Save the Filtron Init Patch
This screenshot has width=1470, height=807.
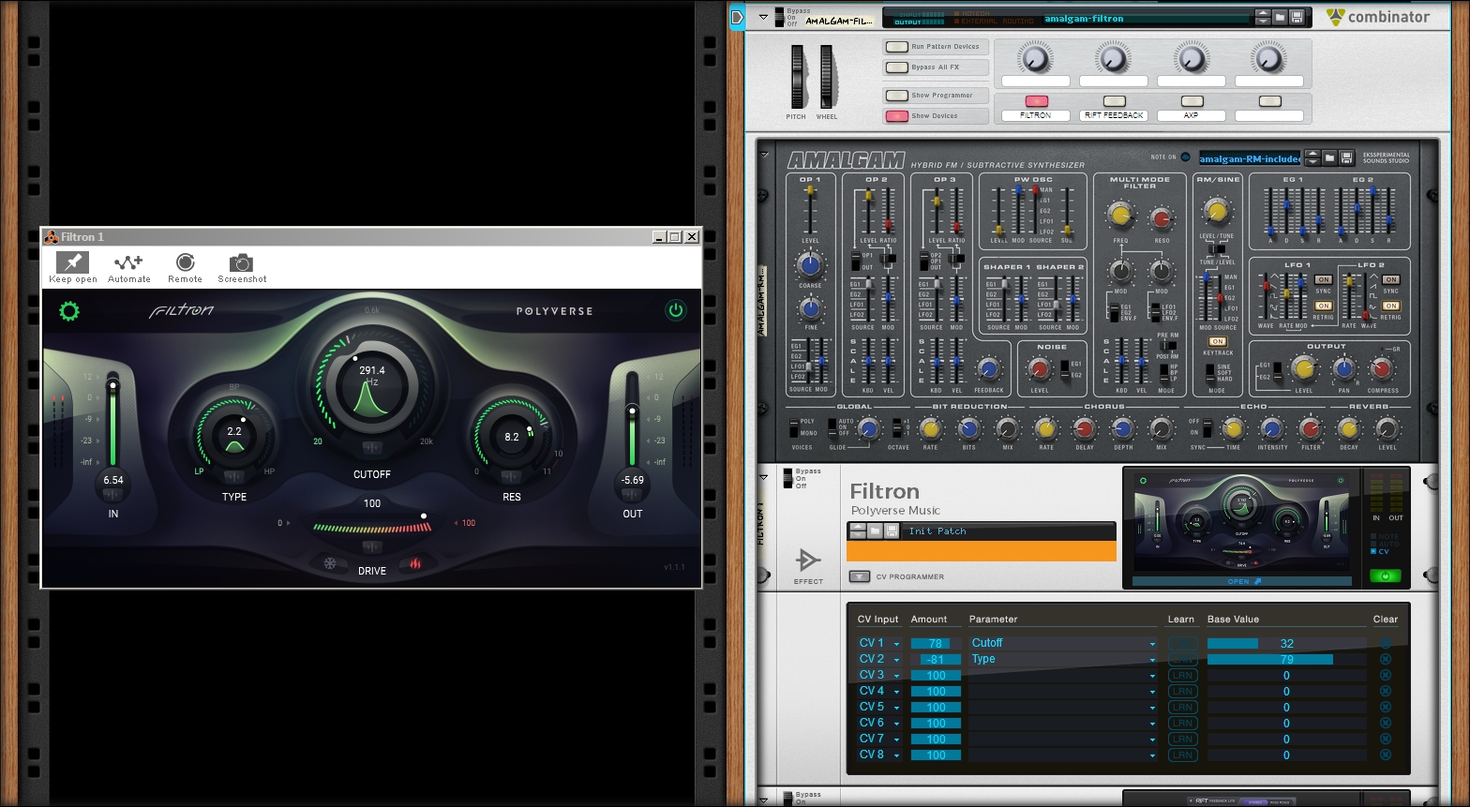[x=891, y=531]
